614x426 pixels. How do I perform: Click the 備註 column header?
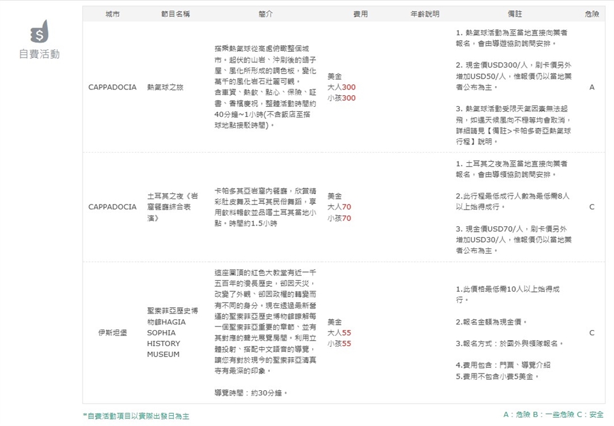tap(514, 14)
